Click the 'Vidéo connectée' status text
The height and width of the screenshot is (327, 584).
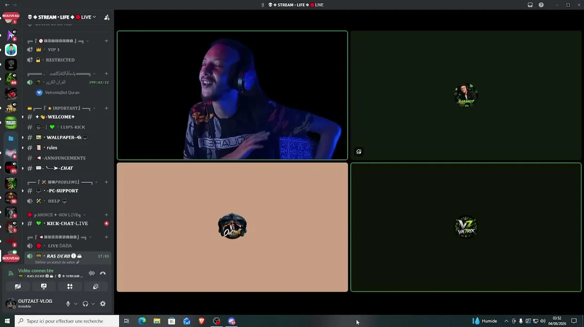36,271
